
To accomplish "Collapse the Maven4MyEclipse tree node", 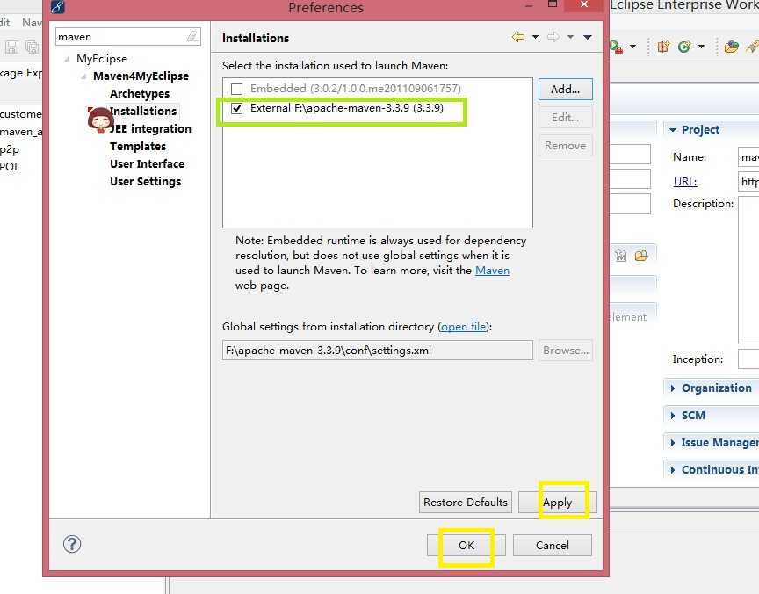I will click(83, 76).
